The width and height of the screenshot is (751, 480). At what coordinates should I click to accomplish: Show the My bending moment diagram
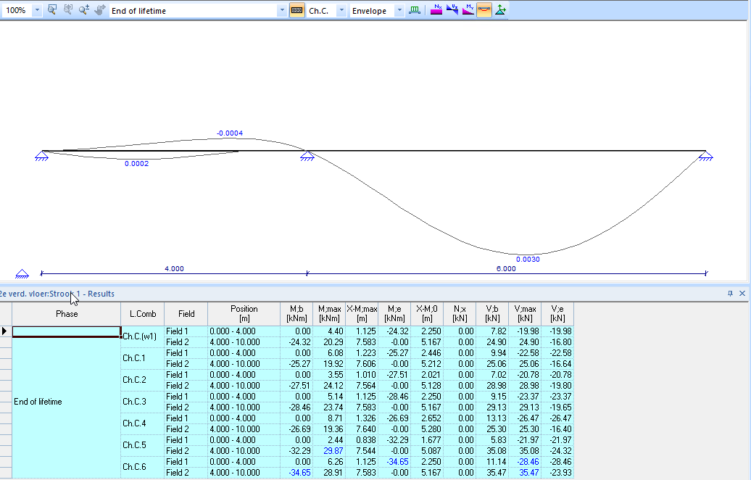click(x=468, y=10)
